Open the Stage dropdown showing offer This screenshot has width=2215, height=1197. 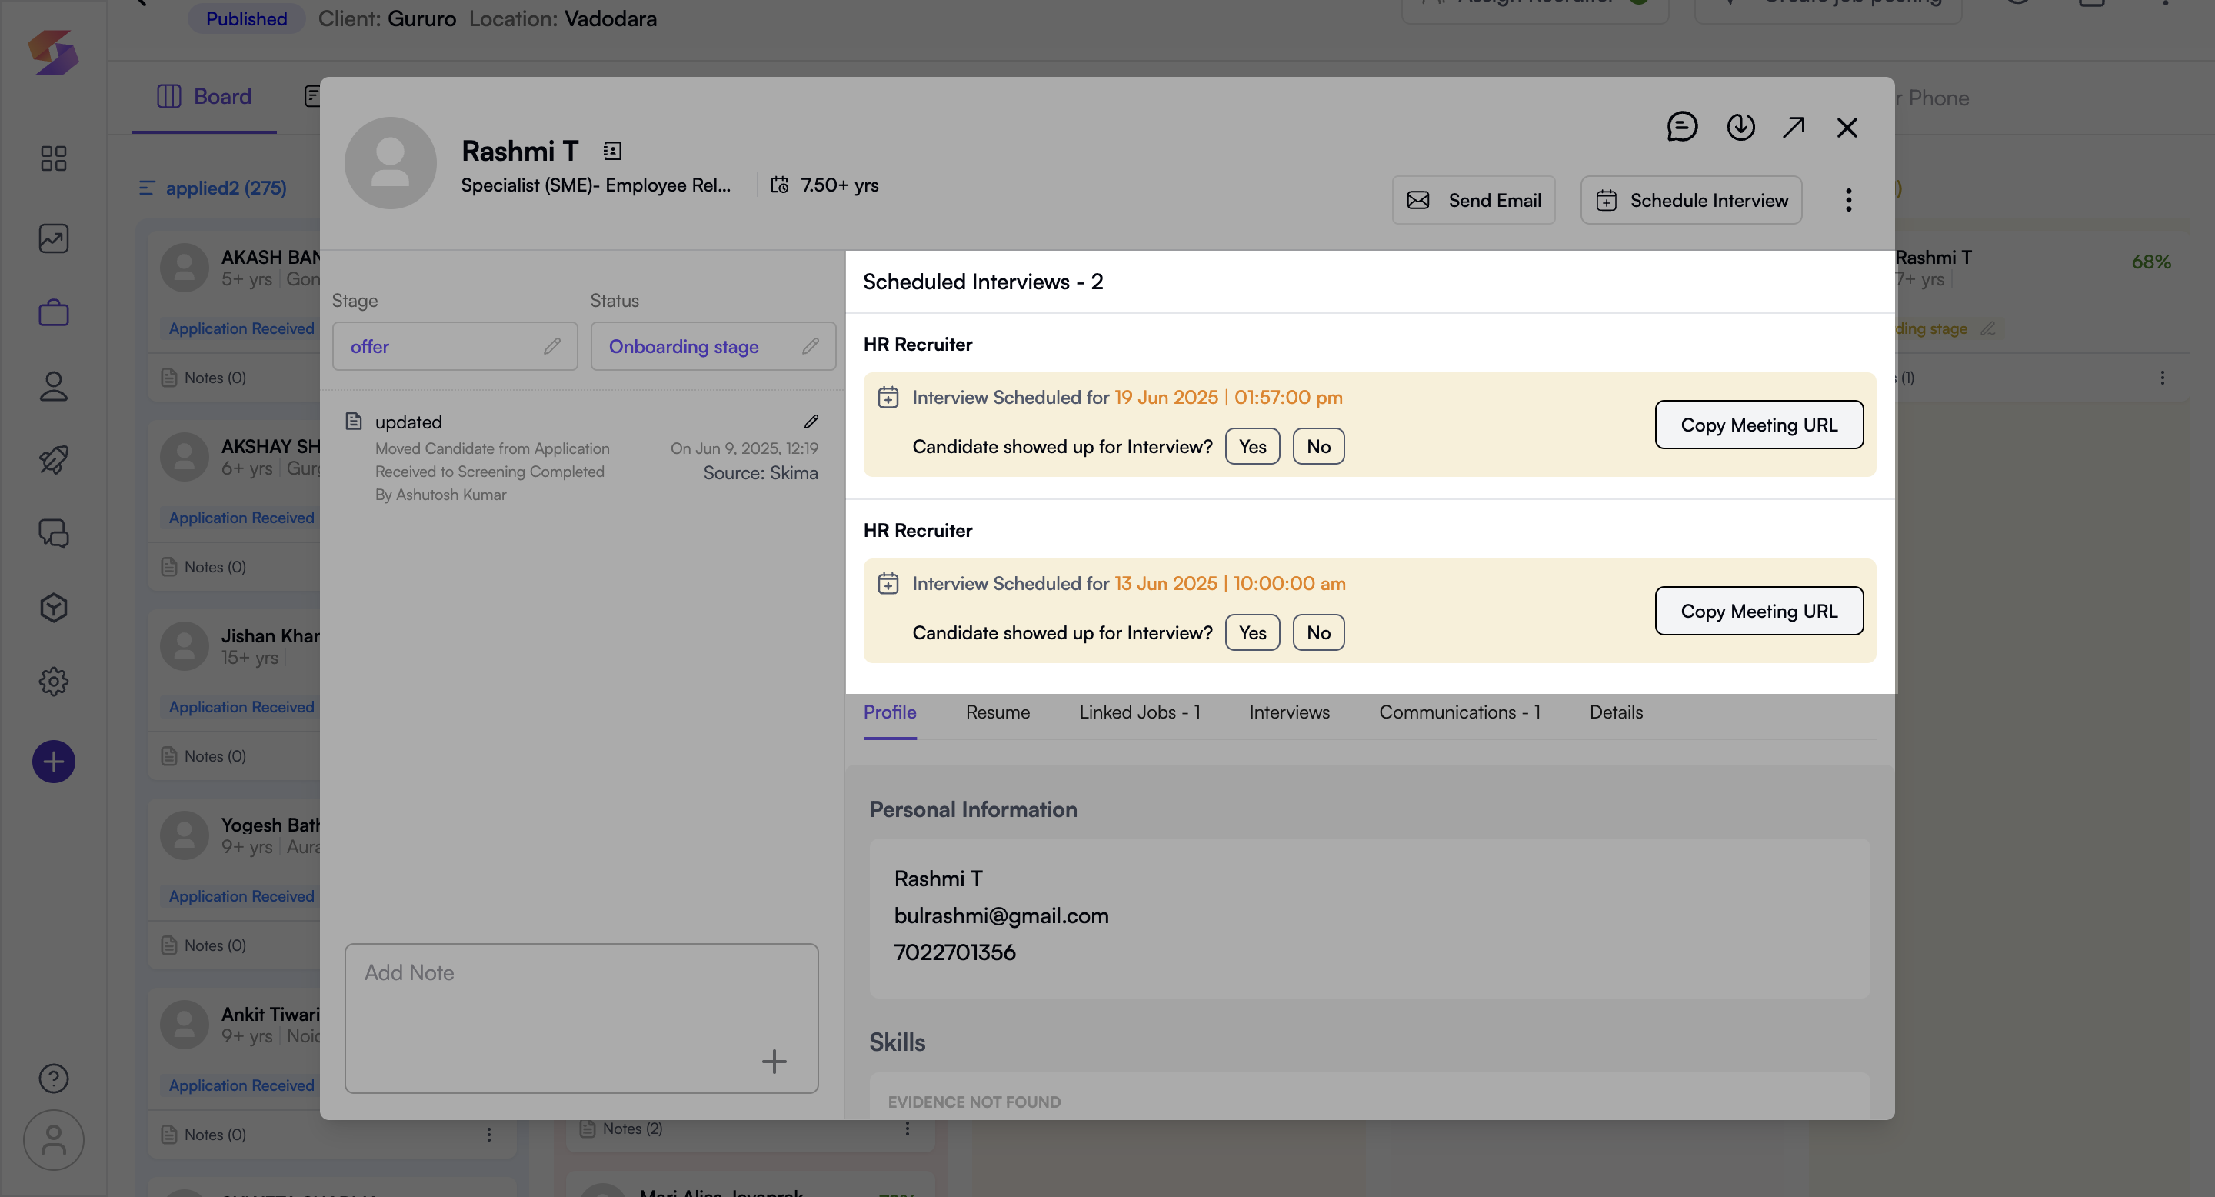pos(455,346)
